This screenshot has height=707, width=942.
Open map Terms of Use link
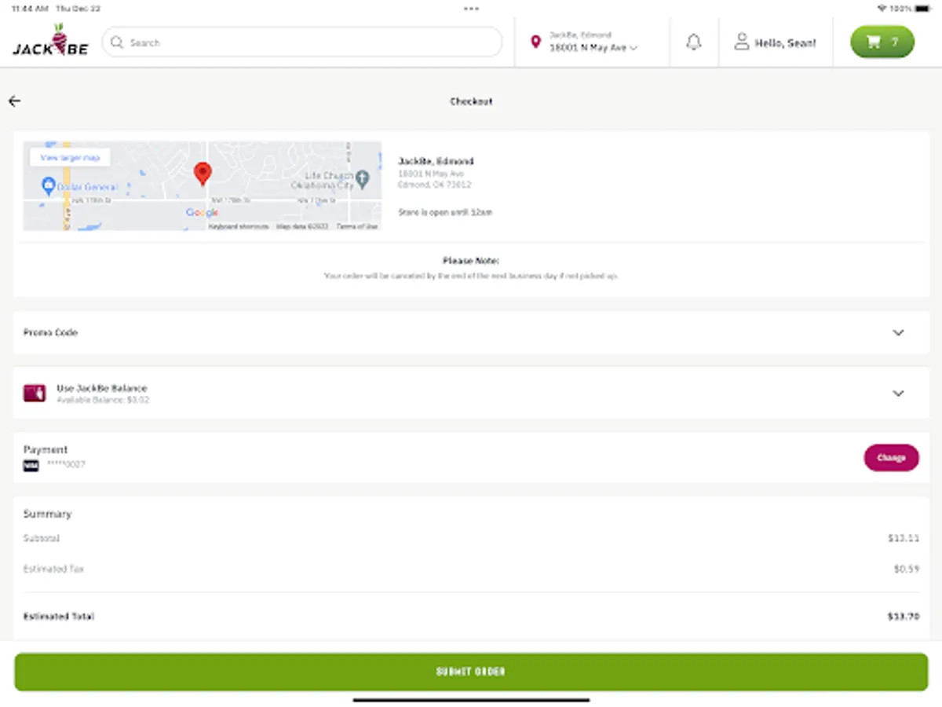pos(357,226)
